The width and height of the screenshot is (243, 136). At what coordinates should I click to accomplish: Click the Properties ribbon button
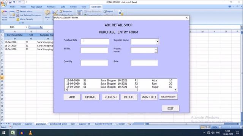click(x=66, y=11)
